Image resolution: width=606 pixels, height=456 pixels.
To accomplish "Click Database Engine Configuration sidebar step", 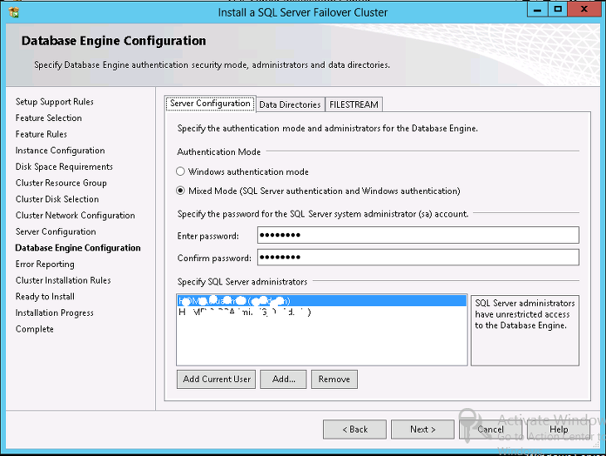I will click(x=78, y=248).
